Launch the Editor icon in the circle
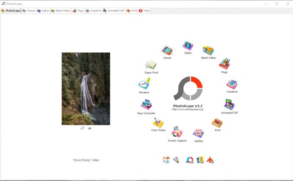Viewport: 293px width, 181px height. point(188,46)
